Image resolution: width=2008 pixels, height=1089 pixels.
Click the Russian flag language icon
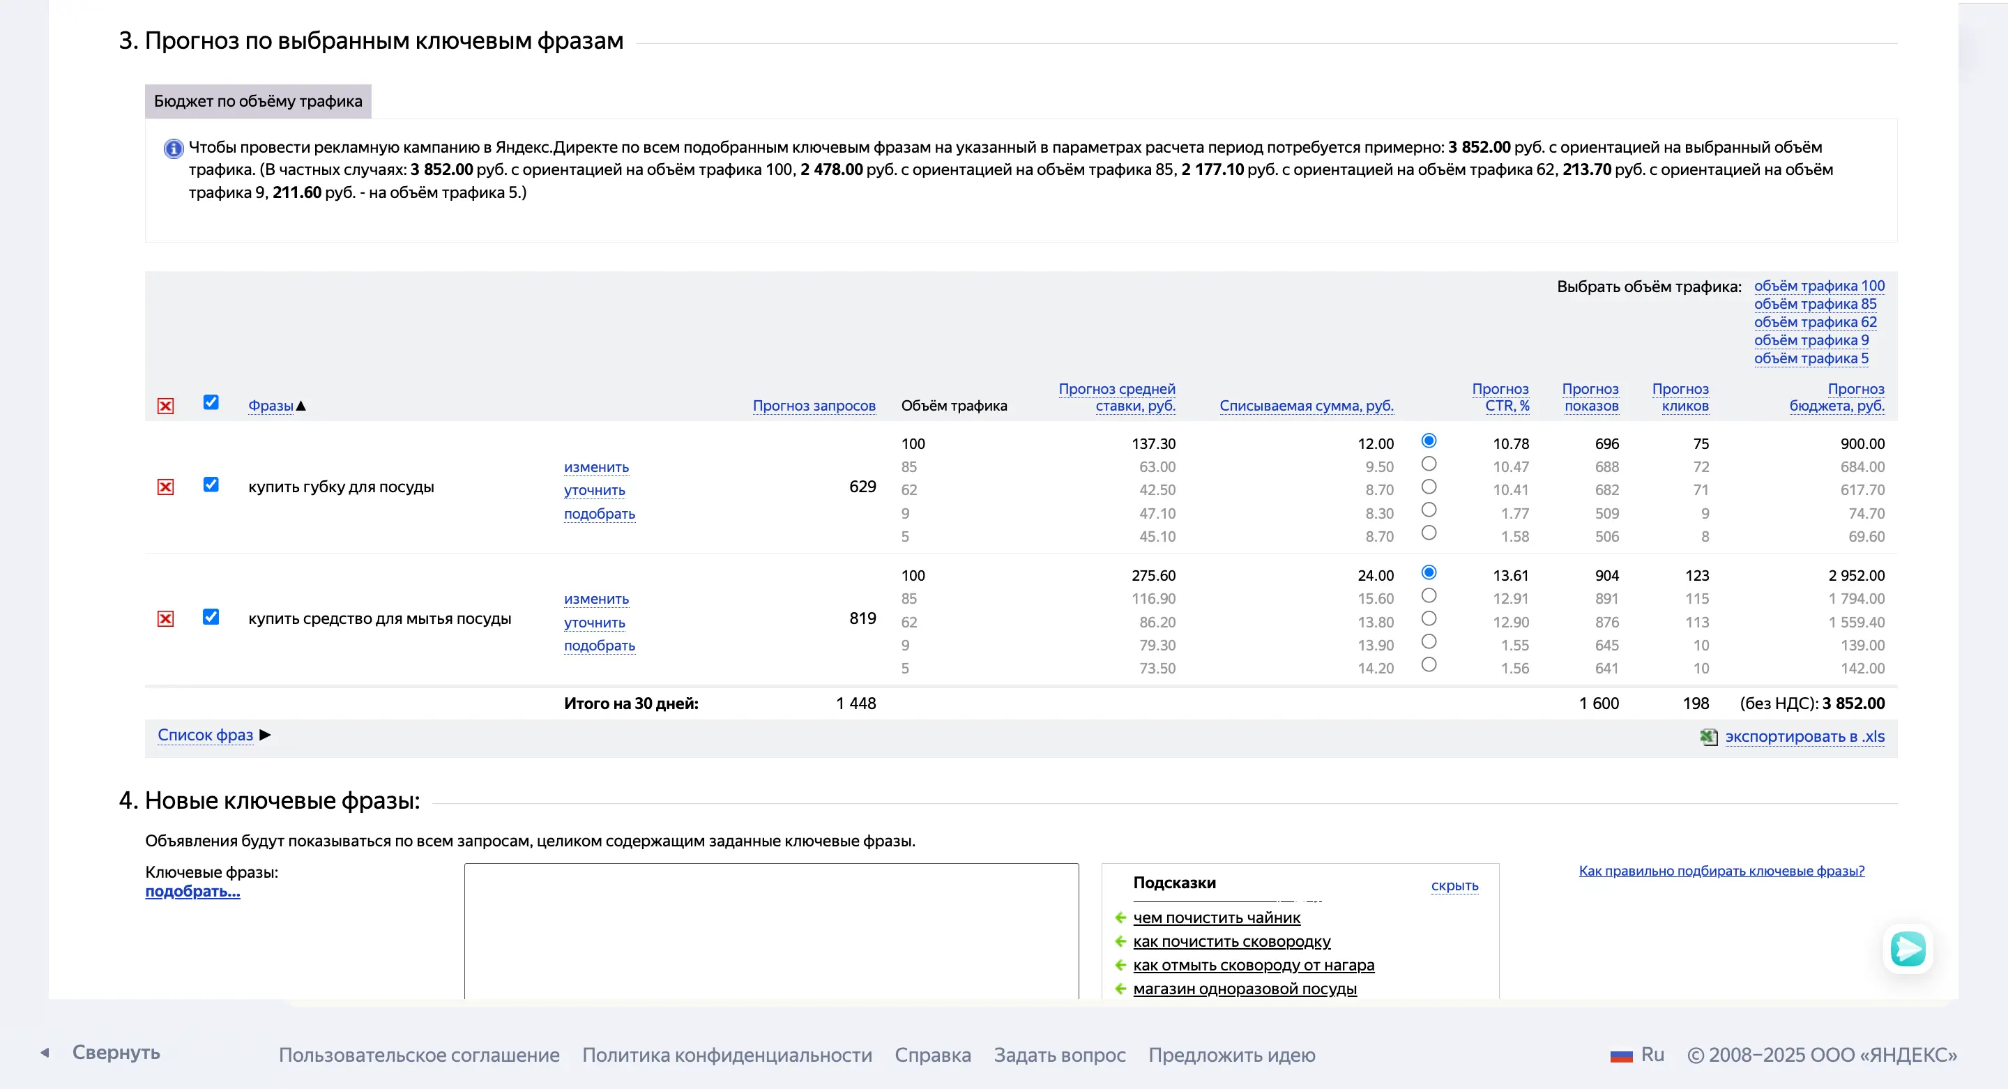(1620, 1056)
